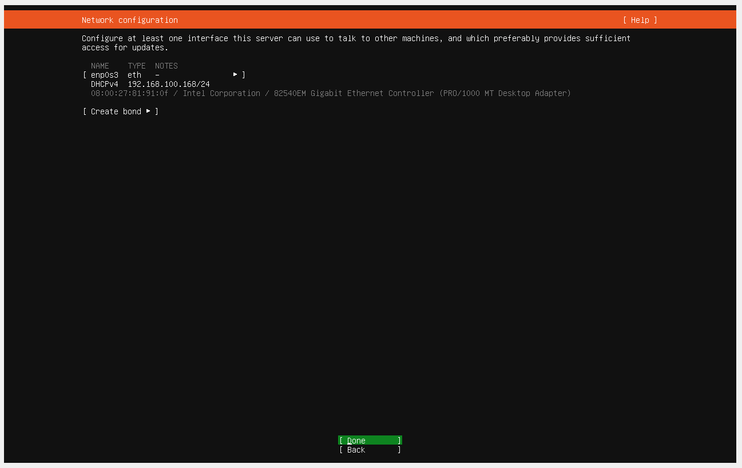Click the 192.168.100.168/24 address text
Screen dimensions: 742x468
(169, 84)
